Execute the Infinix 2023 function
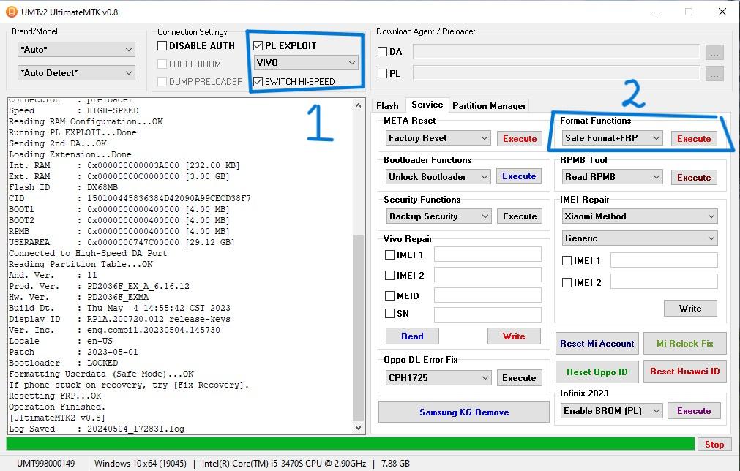Screen dimensions: 740x471 [694, 411]
